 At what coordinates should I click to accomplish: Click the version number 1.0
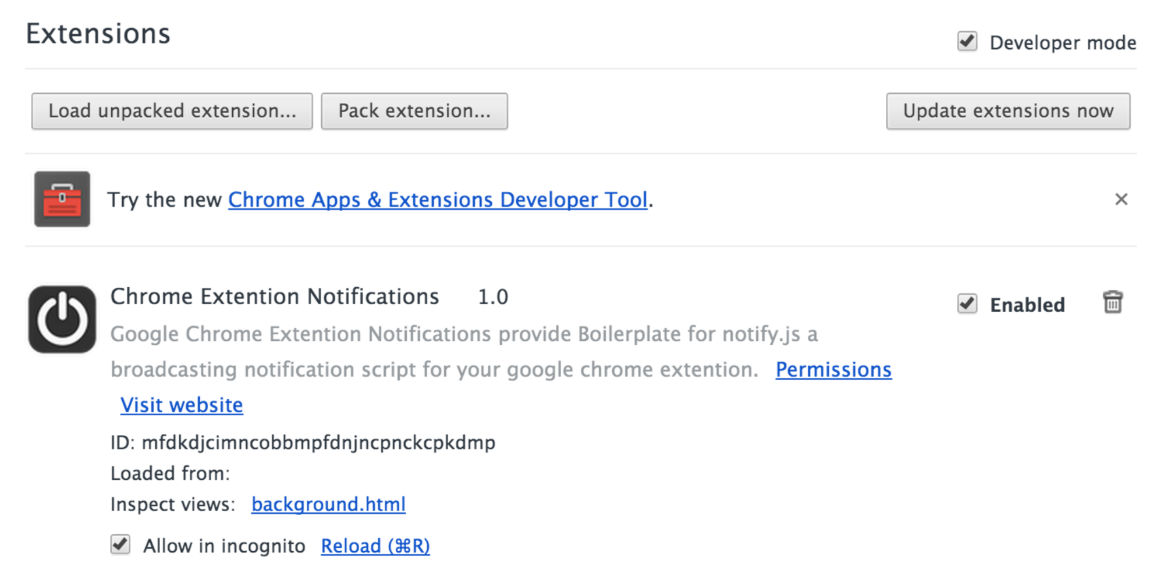[493, 297]
